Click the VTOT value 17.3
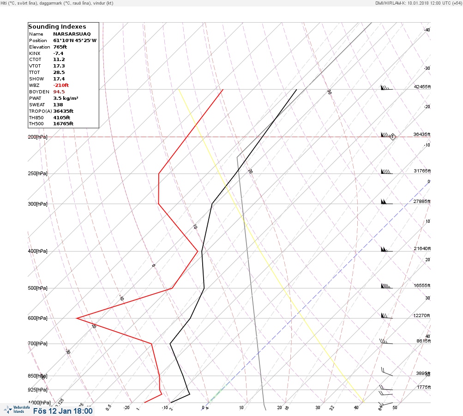Screen dimensions: 463x416 (x=59, y=66)
